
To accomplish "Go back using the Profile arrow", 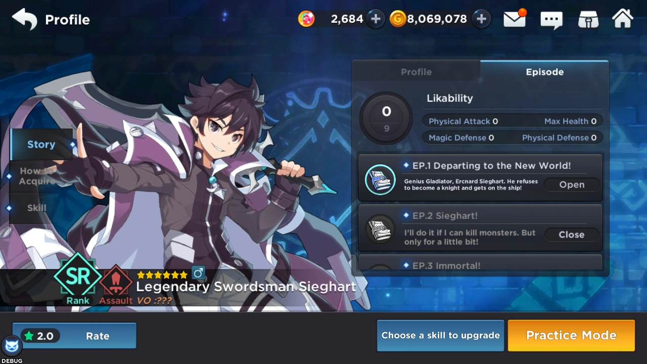I will tap(24, 20).
